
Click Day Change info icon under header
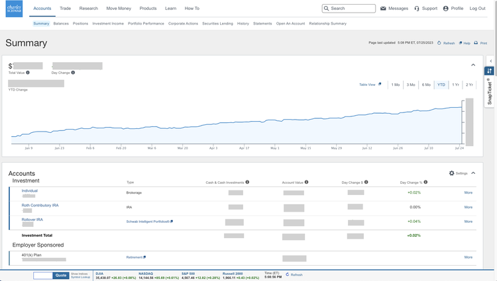(x=73, y=73)
